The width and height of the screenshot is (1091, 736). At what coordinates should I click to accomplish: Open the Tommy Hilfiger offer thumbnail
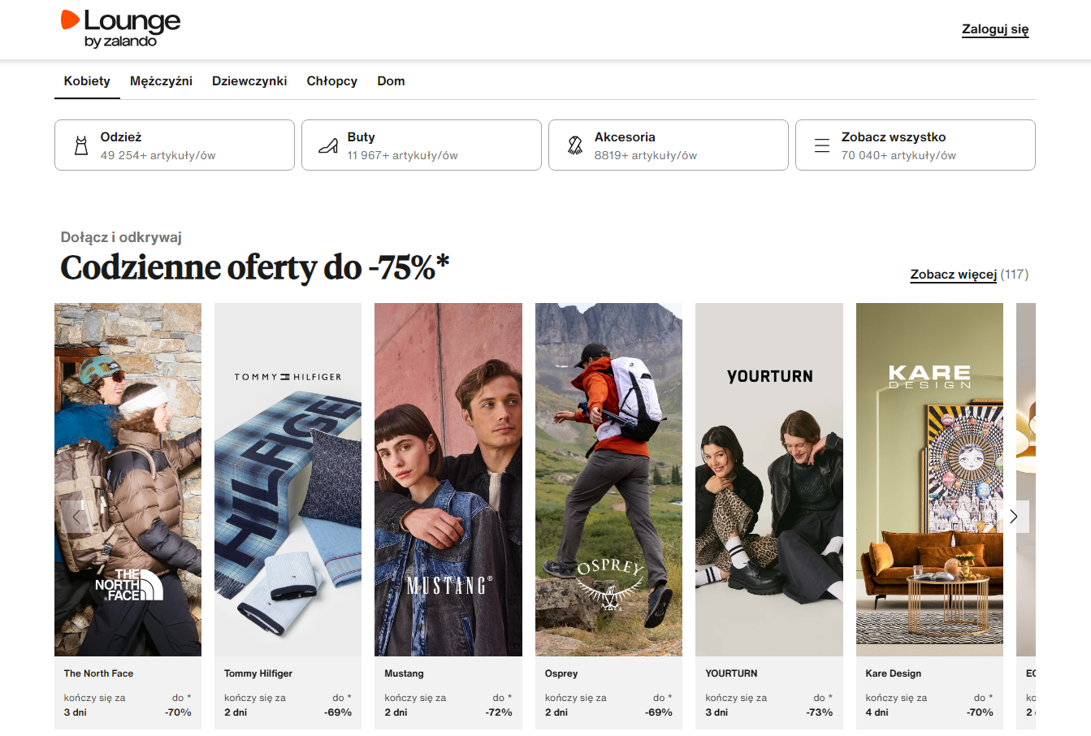point(288,479)
